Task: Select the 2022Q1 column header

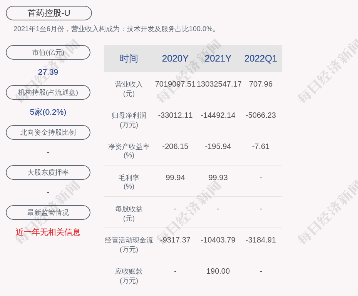Action: [x=261, y=59]
